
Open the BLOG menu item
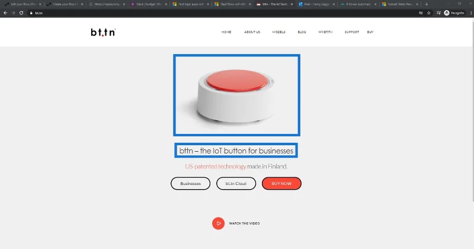click(302, 32)
